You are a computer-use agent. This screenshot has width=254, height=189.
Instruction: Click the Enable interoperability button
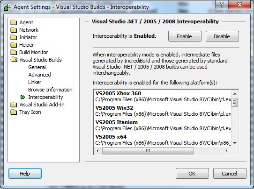click(185, 36)
